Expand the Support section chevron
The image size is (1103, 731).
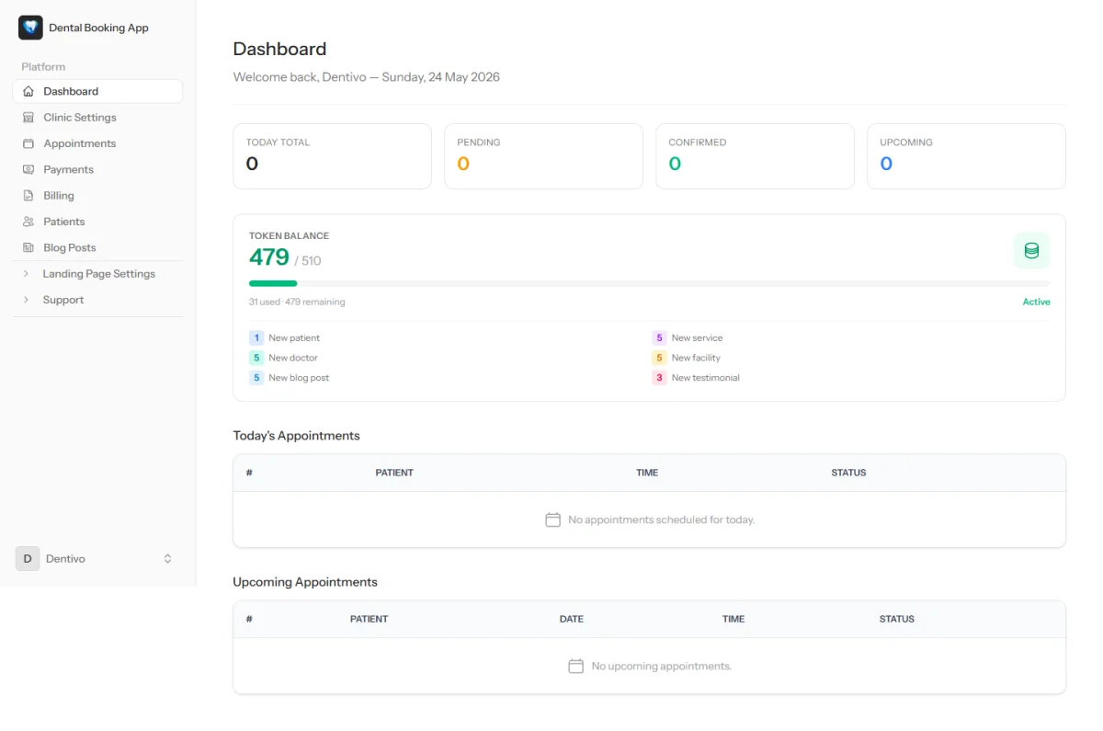(x=26, y=300)
